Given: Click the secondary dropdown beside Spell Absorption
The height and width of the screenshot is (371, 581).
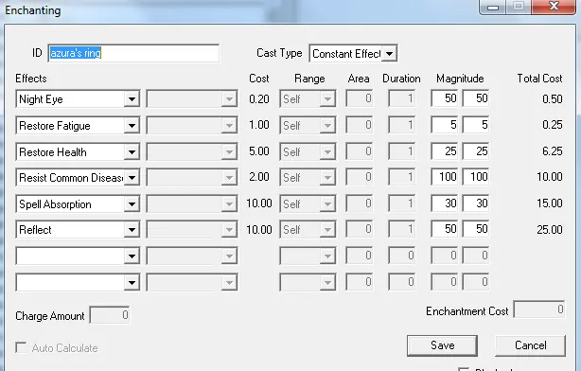Looking at the screenshot, I should 191,204.
